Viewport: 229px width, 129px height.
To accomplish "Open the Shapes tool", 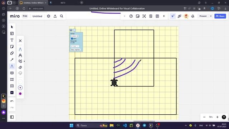I will pos(12,53).
